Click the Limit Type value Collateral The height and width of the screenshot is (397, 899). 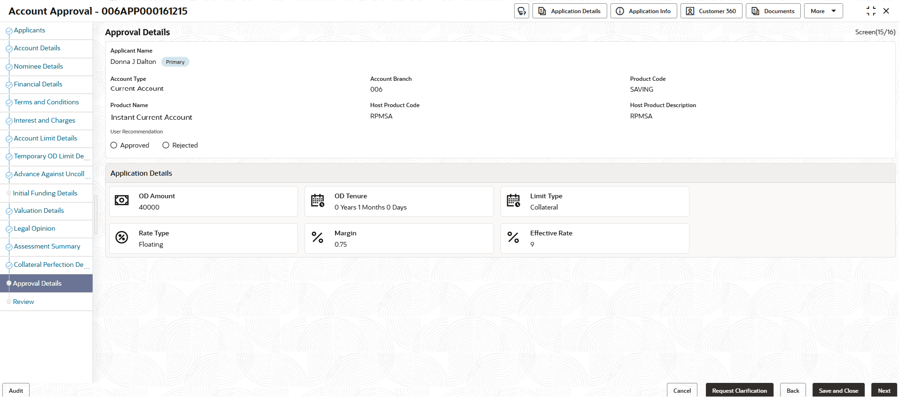(544, 207)
